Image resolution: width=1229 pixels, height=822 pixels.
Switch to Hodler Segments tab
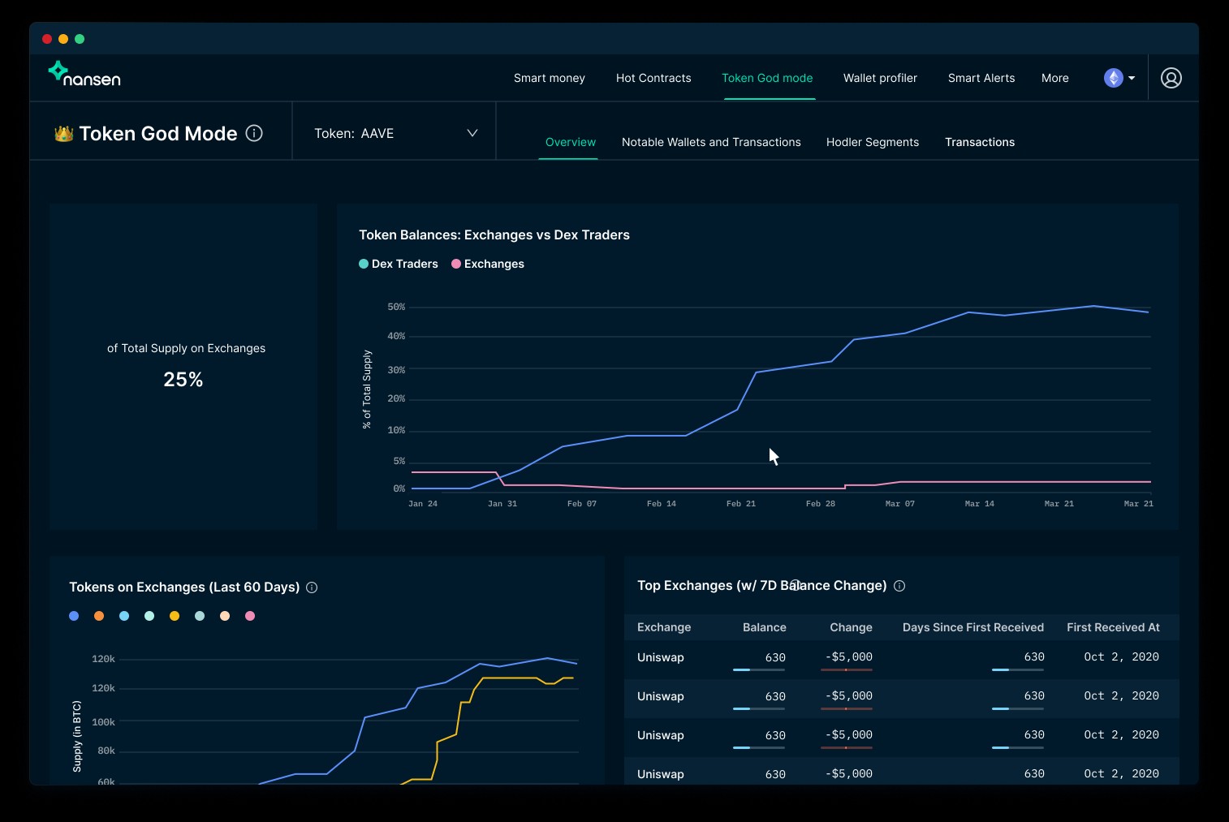[873, 142]
